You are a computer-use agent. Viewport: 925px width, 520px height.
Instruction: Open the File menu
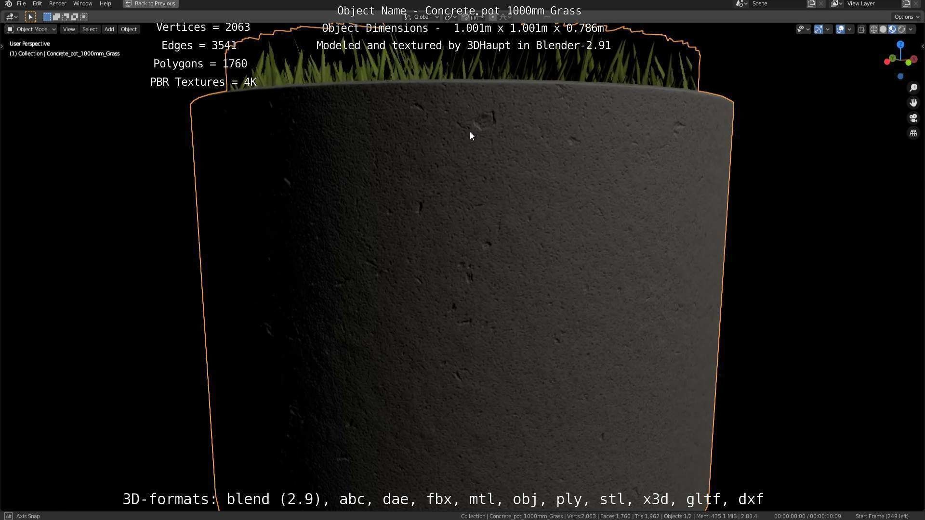(x=21, y=3)
